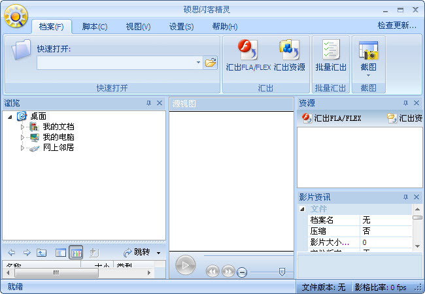Image resolution: width=425 pixels, height=294 pixels.
Task: Click the large folder icon in 快速打开
Action: pos(21,50)
